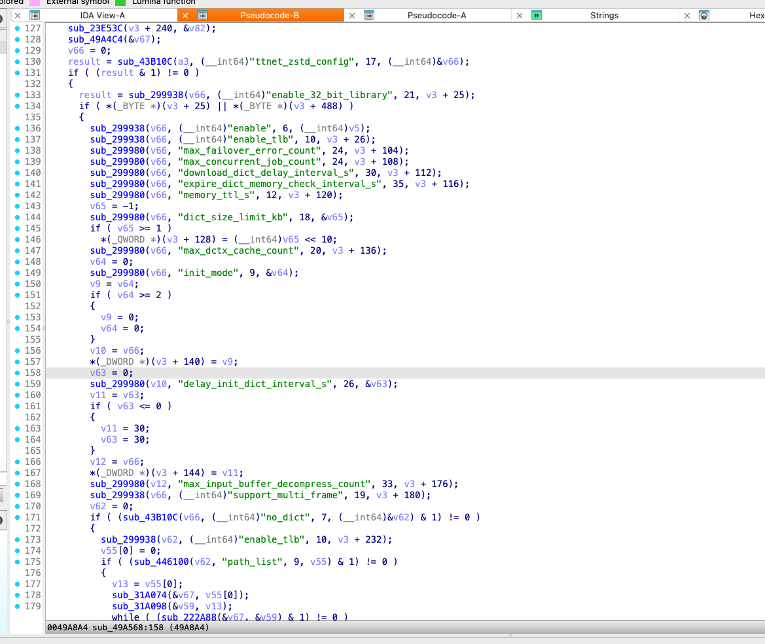Viewport: 765px width, 644px height.
Task: Click the green Lumina function legend swatch
Action: coord(120,2)
